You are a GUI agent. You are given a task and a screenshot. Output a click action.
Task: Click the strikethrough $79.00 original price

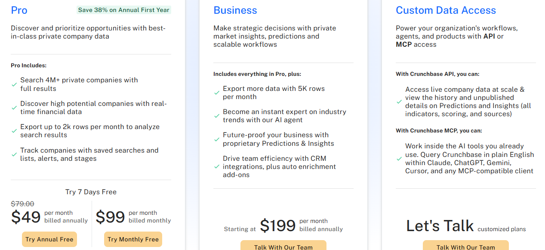[23, 204]
